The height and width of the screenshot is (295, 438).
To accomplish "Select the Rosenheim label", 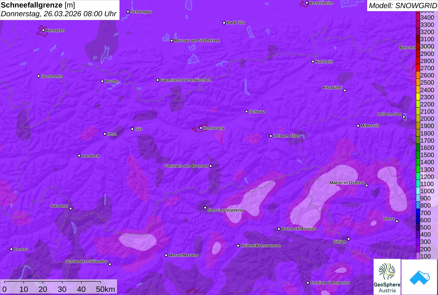I will pos(321,3).
